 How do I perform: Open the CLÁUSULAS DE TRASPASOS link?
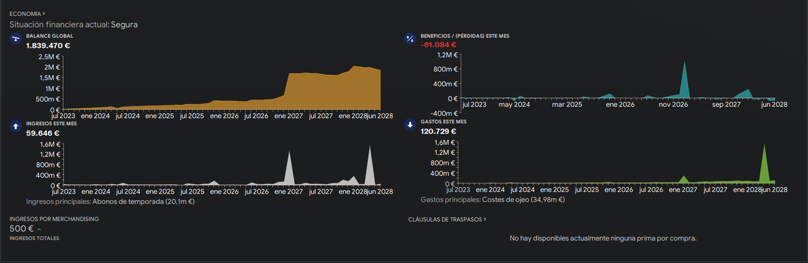448,219
